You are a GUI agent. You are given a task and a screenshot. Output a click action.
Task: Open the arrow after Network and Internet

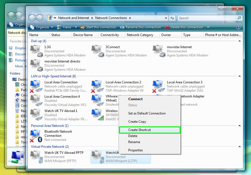[x=92, y=18]
